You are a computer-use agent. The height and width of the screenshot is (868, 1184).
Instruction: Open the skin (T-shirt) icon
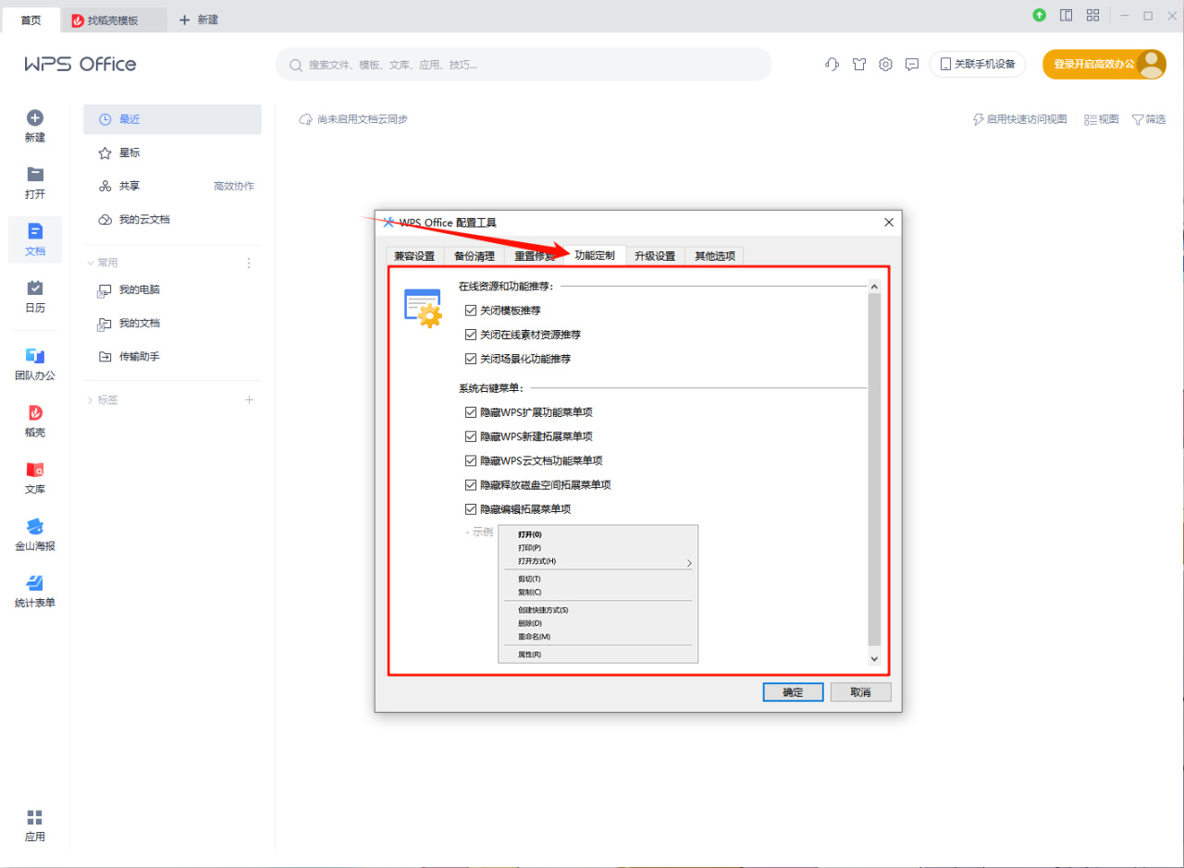tap(858, 65)
